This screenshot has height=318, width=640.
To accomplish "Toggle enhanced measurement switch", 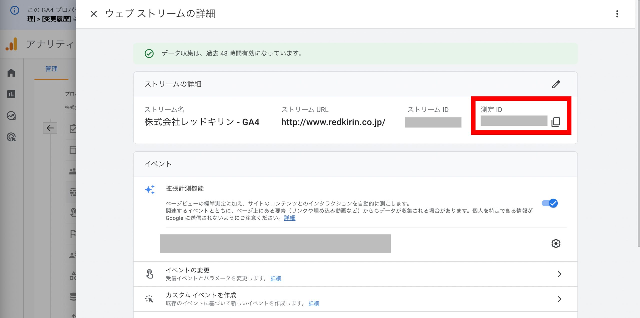I will click(550, 203).
